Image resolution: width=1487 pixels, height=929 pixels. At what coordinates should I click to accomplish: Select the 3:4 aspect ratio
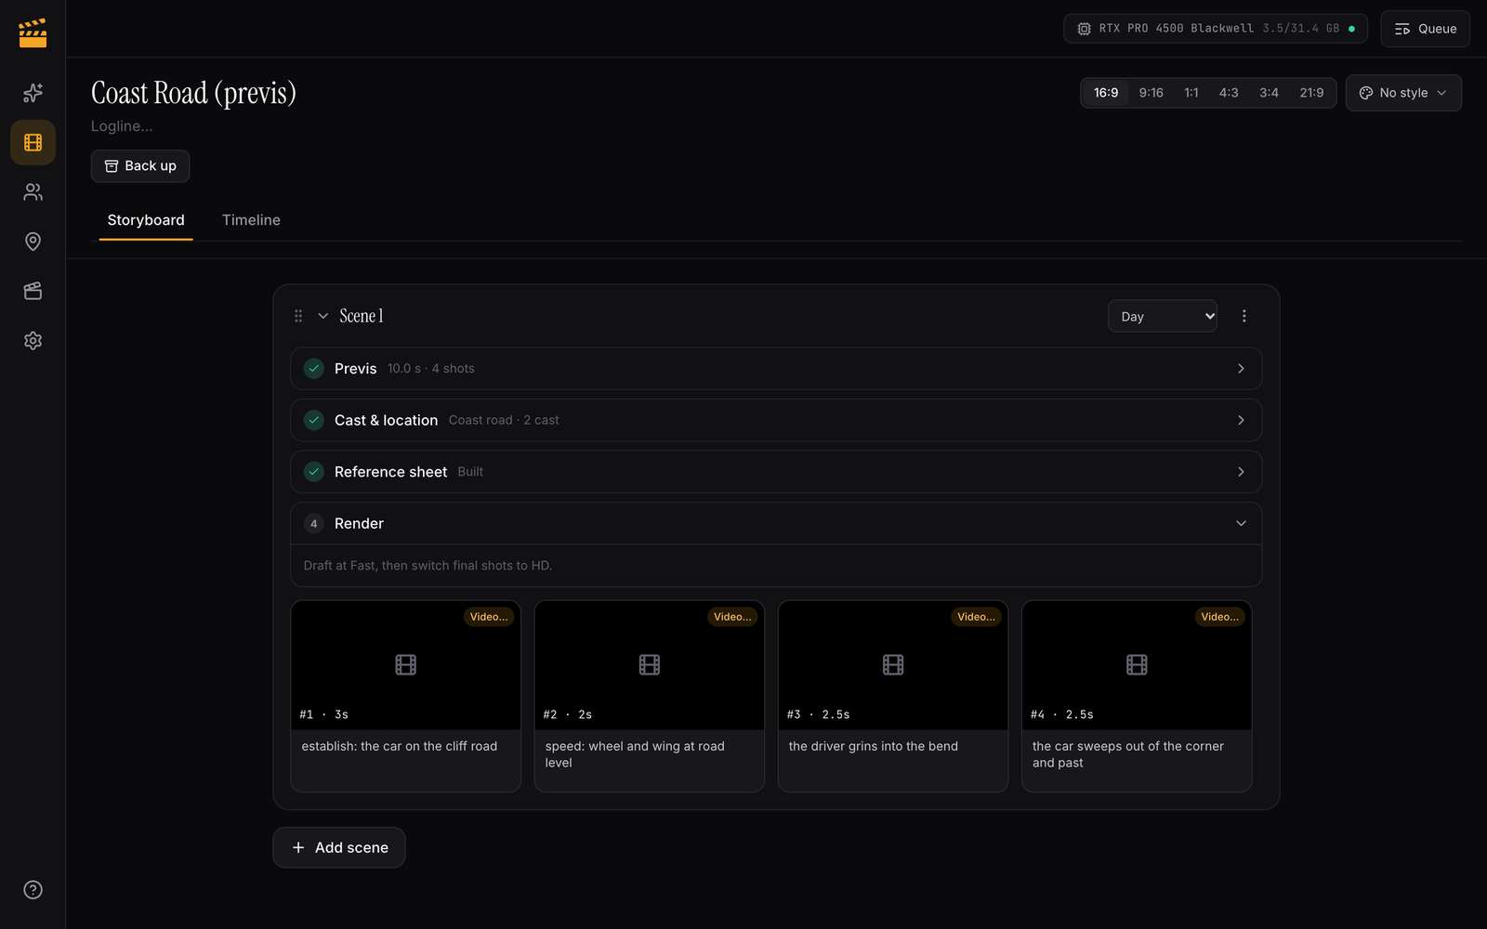[1269, 93]
